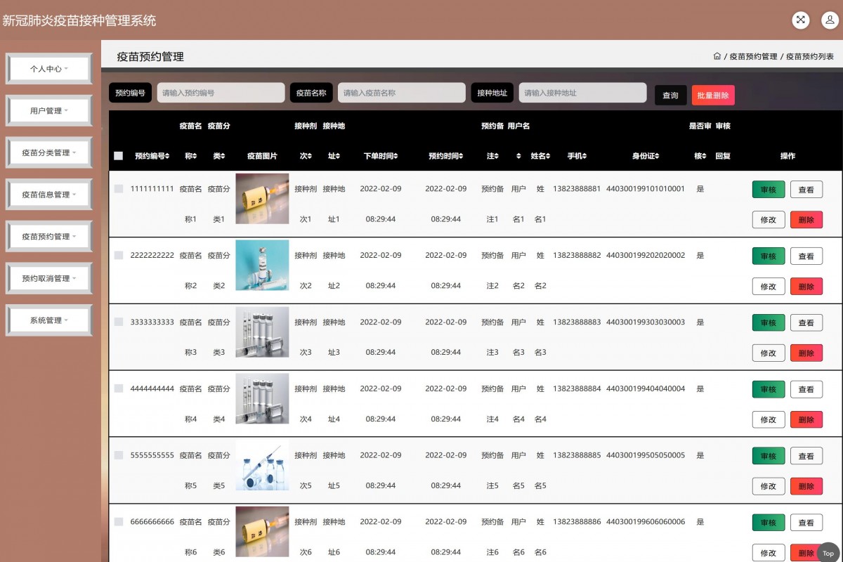843x562 pixels.
Task: Toggle the select-all checkbox in table header
Action: click(118, 156)
